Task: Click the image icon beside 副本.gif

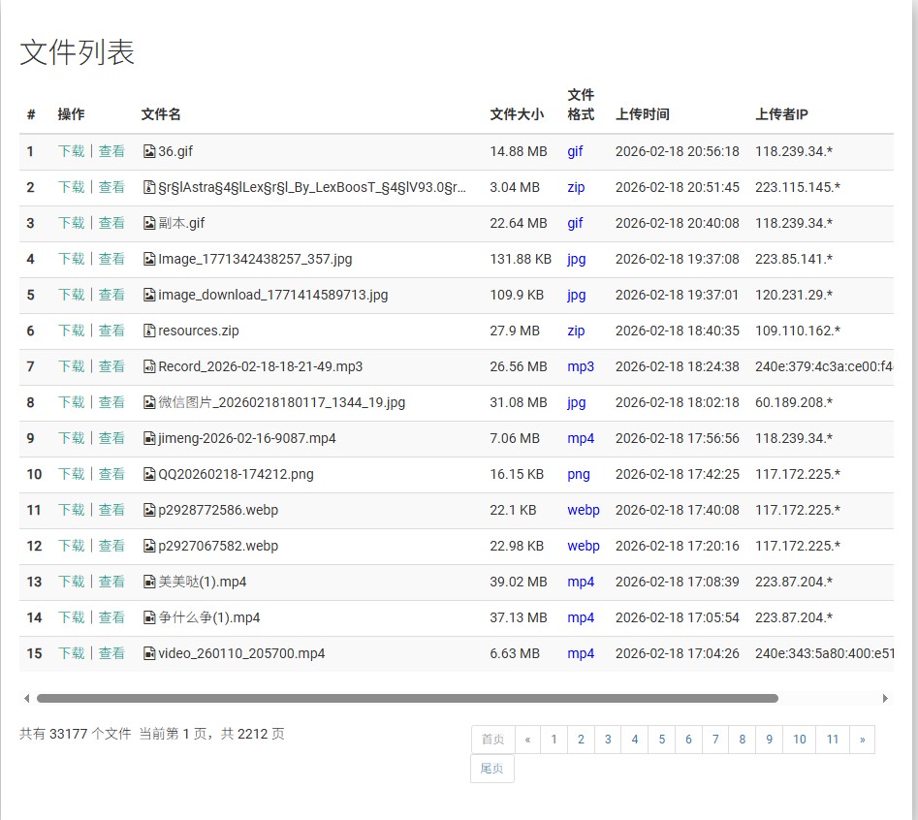Action: coord(149,223)
